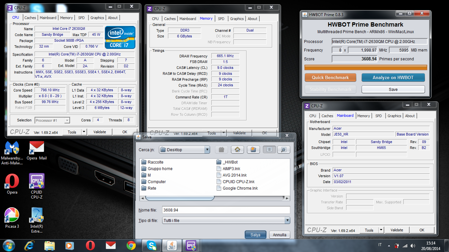The image size is (449, 252).
Task: Open the Intel(R) Extreme desktop shortcut
Action: click(x=36, y=220)
